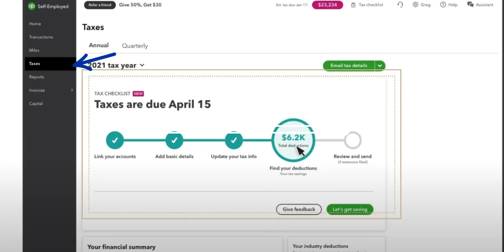Viewport: 504px width, 252px height.
Task: Open the Help question mark icon
Action: (x=443, y=5)
